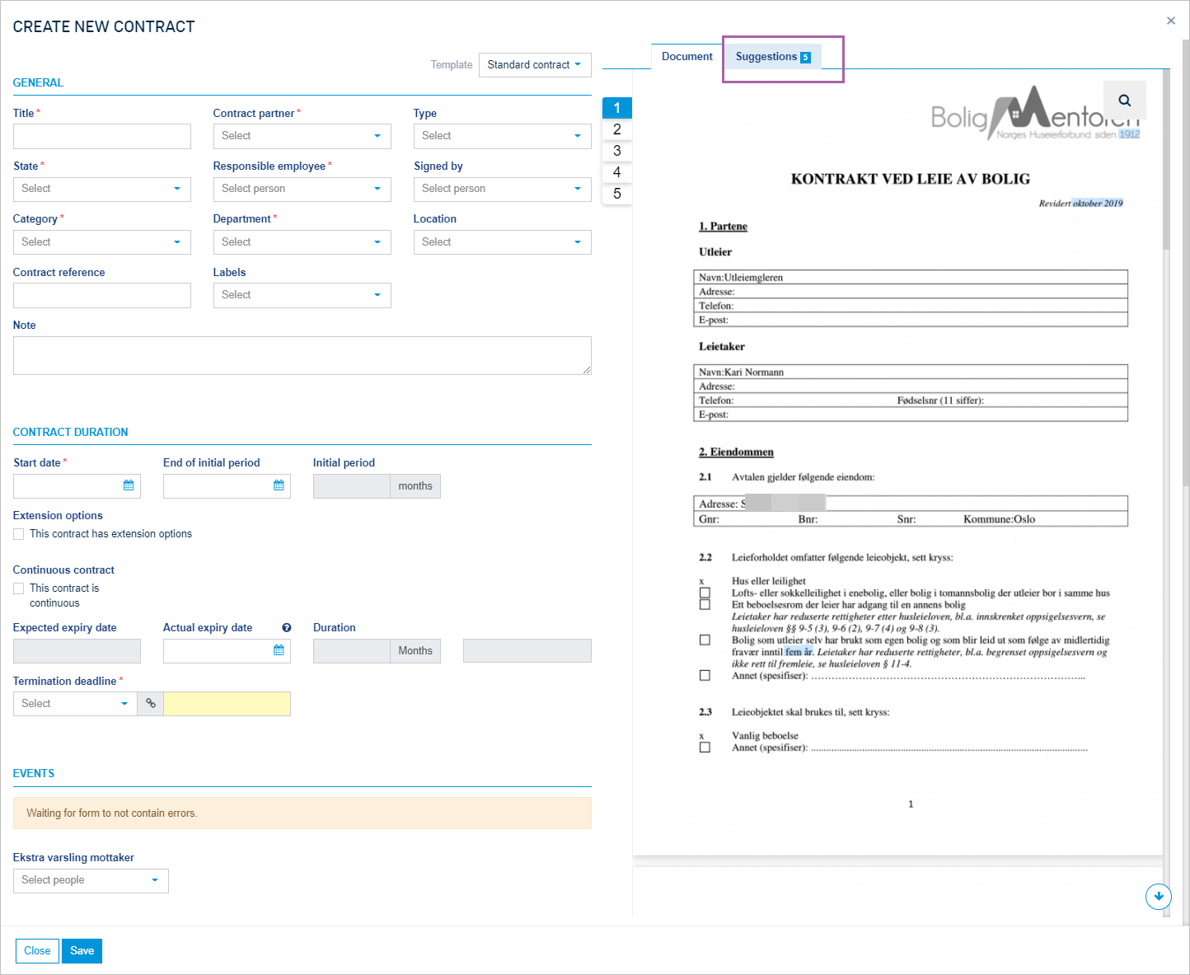The width and height of the screenshot is (1190, 975).
Task: Choose a Responsible employee from dropdown
Action: [302, 189]
